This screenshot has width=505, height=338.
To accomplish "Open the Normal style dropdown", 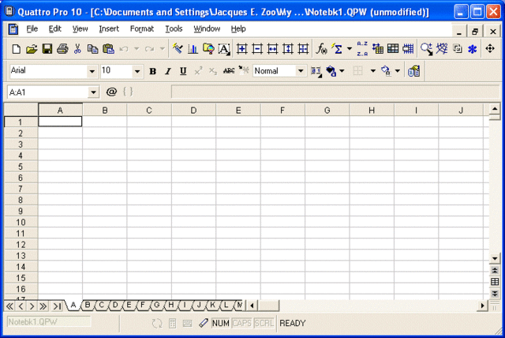I will 301,71.
